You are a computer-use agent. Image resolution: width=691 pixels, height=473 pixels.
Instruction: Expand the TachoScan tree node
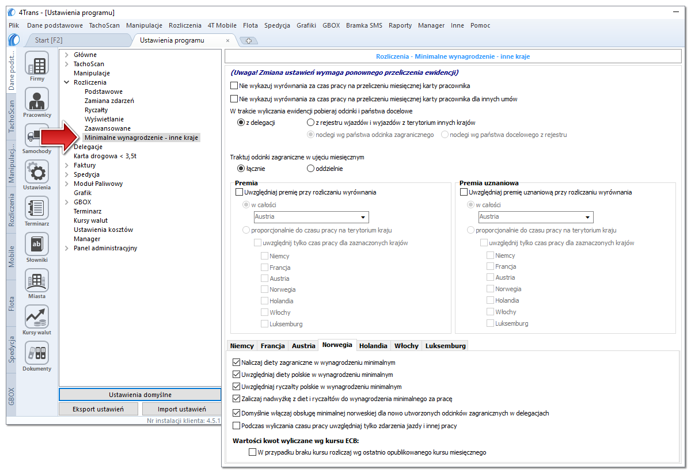(67, 64)
